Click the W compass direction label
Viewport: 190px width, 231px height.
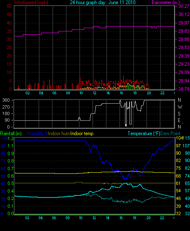180,107
